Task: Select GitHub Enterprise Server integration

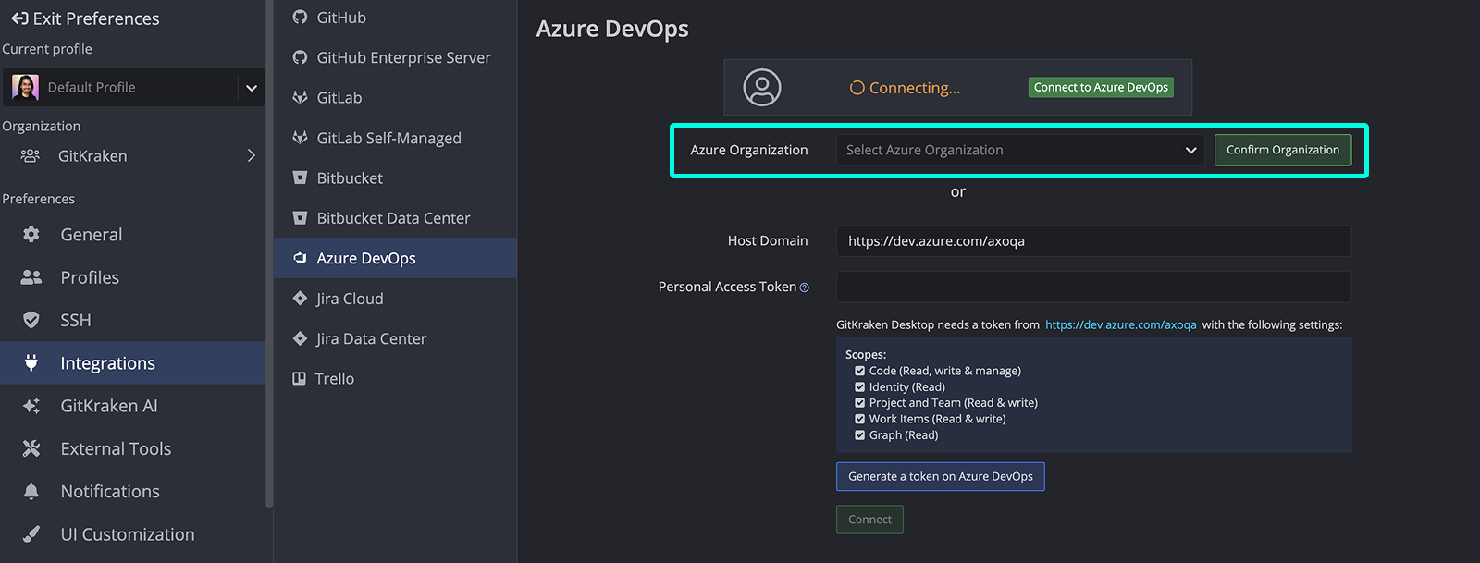Action: [x=403, y=57]
